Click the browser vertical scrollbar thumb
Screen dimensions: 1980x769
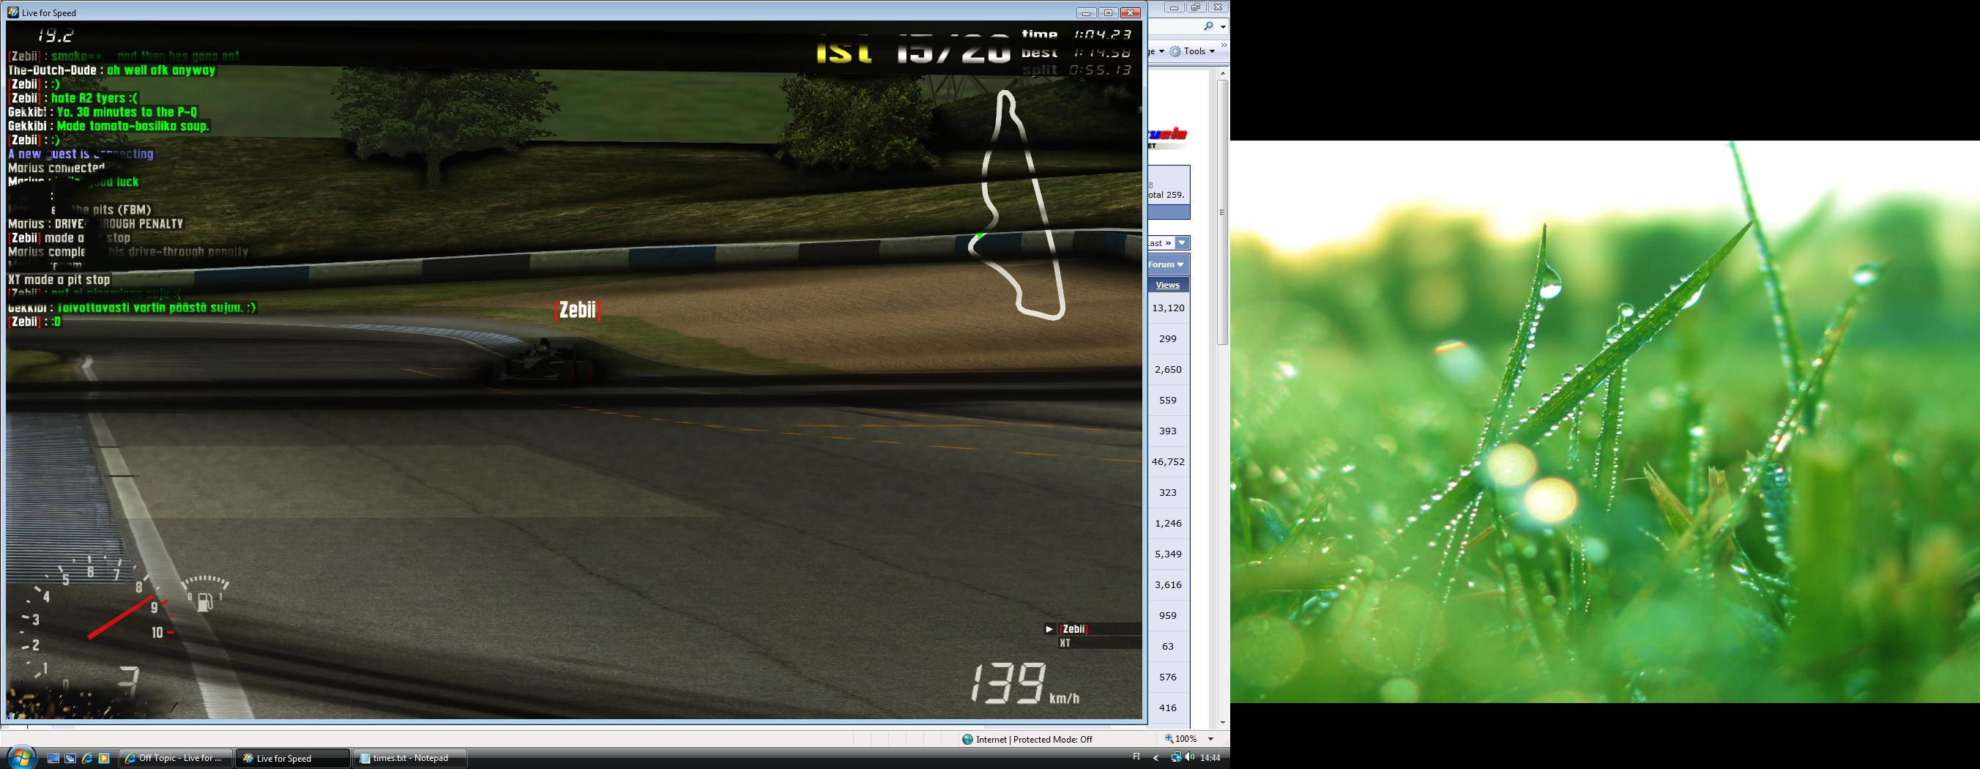click(1222, 212)
